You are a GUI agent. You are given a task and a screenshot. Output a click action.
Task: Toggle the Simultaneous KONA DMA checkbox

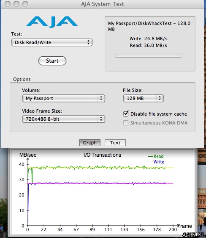[126, 123]
